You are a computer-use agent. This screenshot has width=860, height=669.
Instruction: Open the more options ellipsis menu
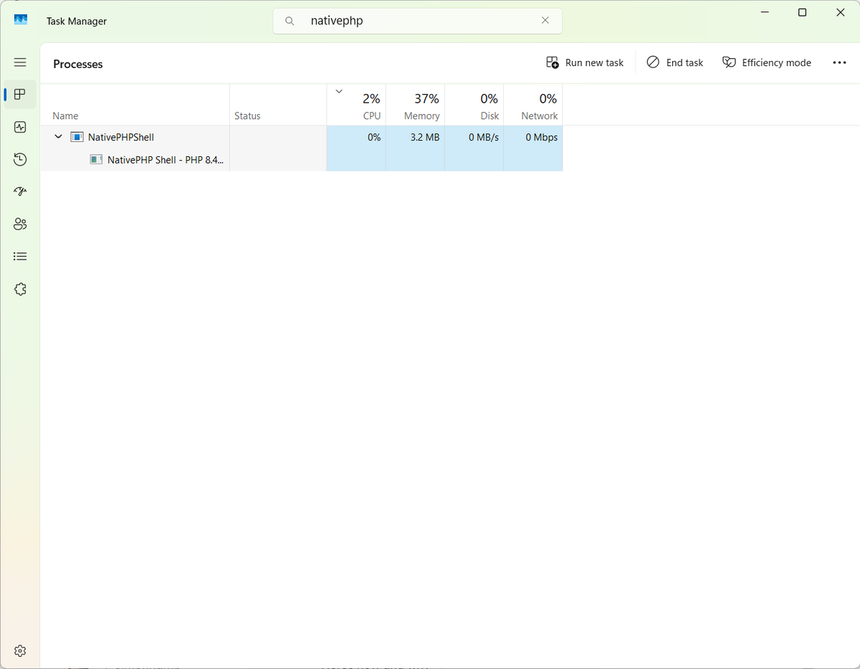tap(840, 62)
